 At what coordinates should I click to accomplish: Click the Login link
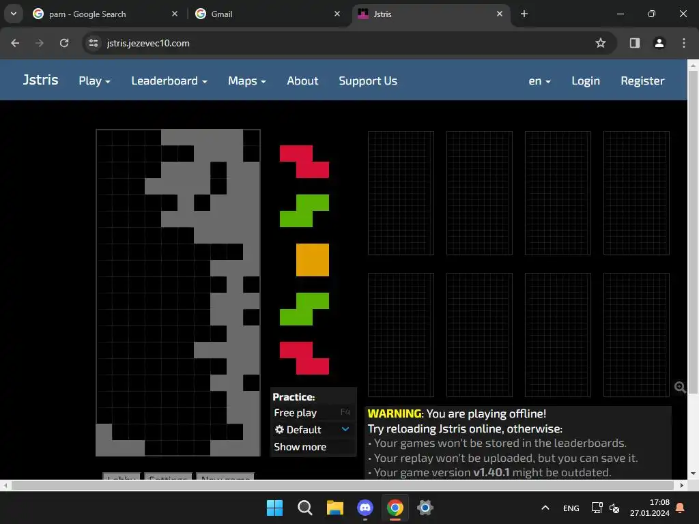click(x=586, y=81)
